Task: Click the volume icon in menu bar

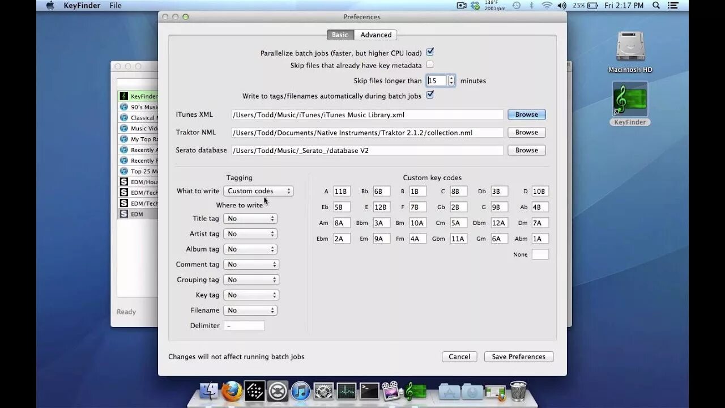Action: (x=562, y=6)
